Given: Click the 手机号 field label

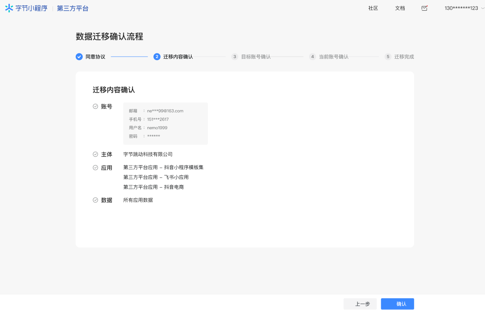Looking at the screenshot, I should point(135,119).
